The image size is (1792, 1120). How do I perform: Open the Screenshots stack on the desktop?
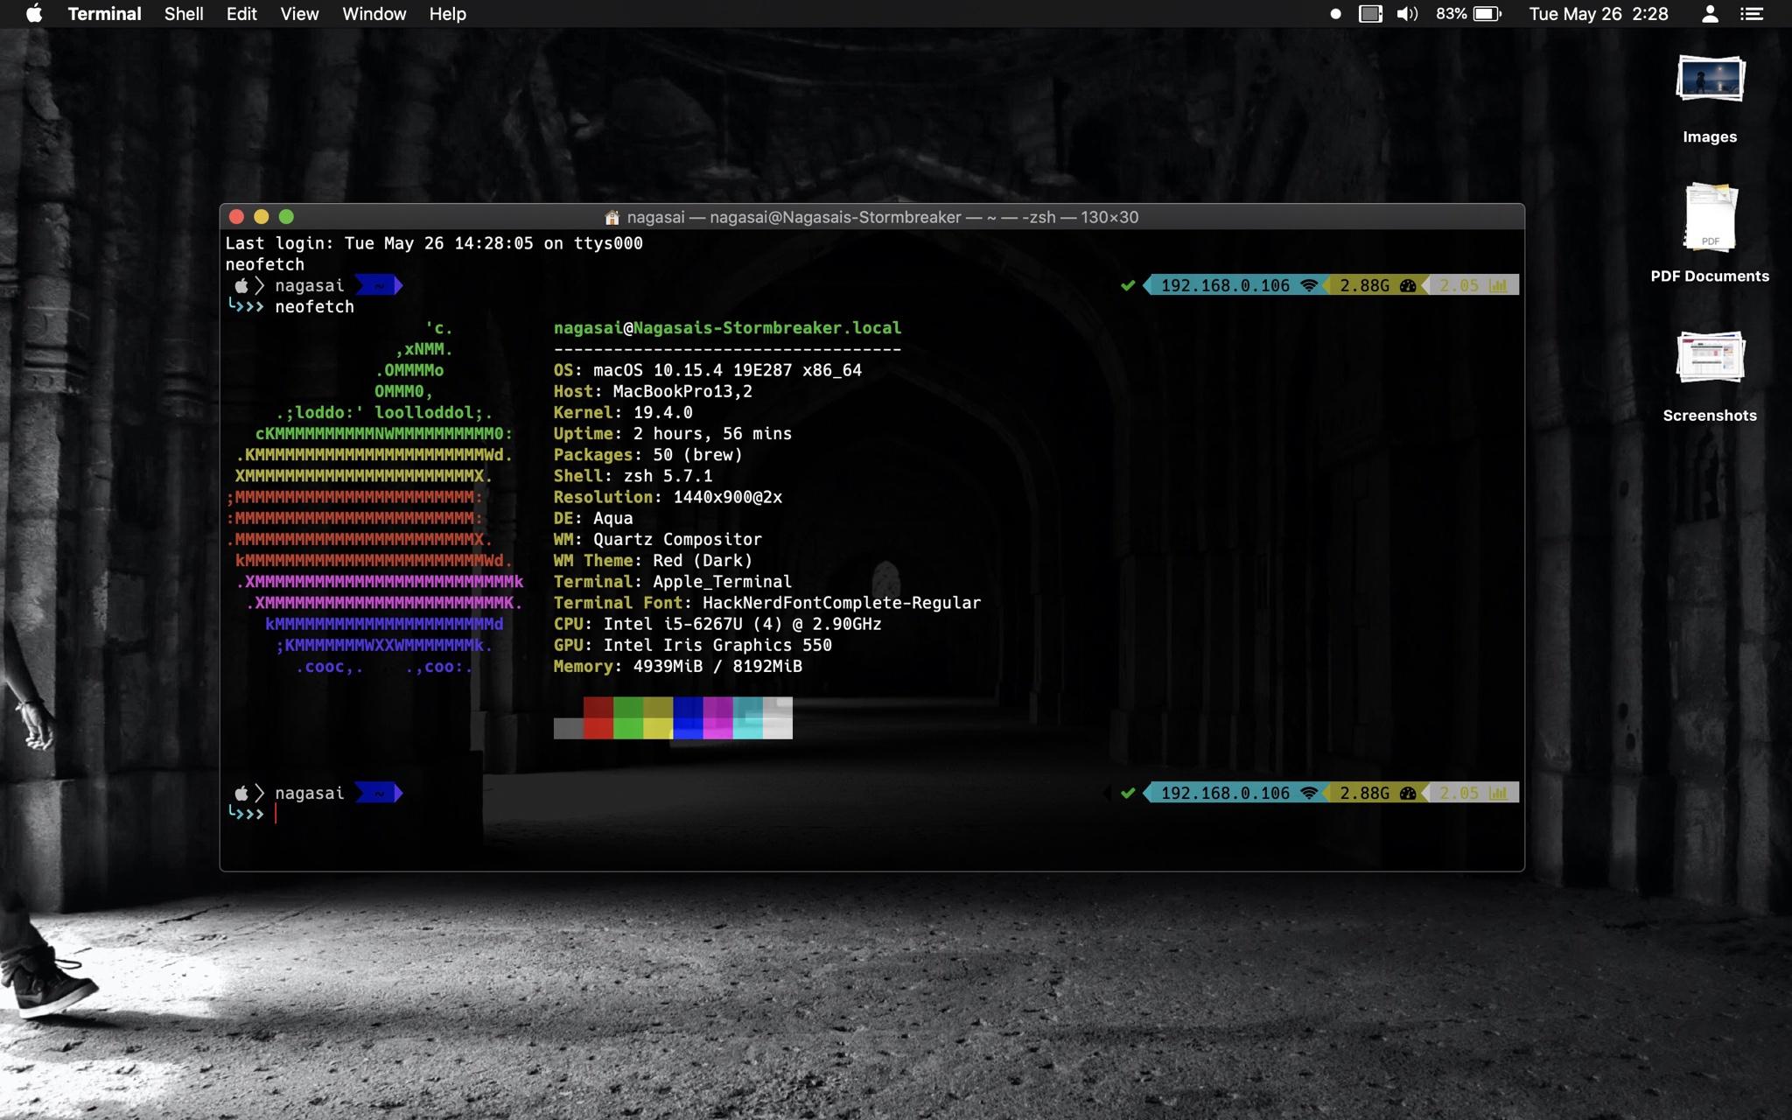[x=1710, y=357]
